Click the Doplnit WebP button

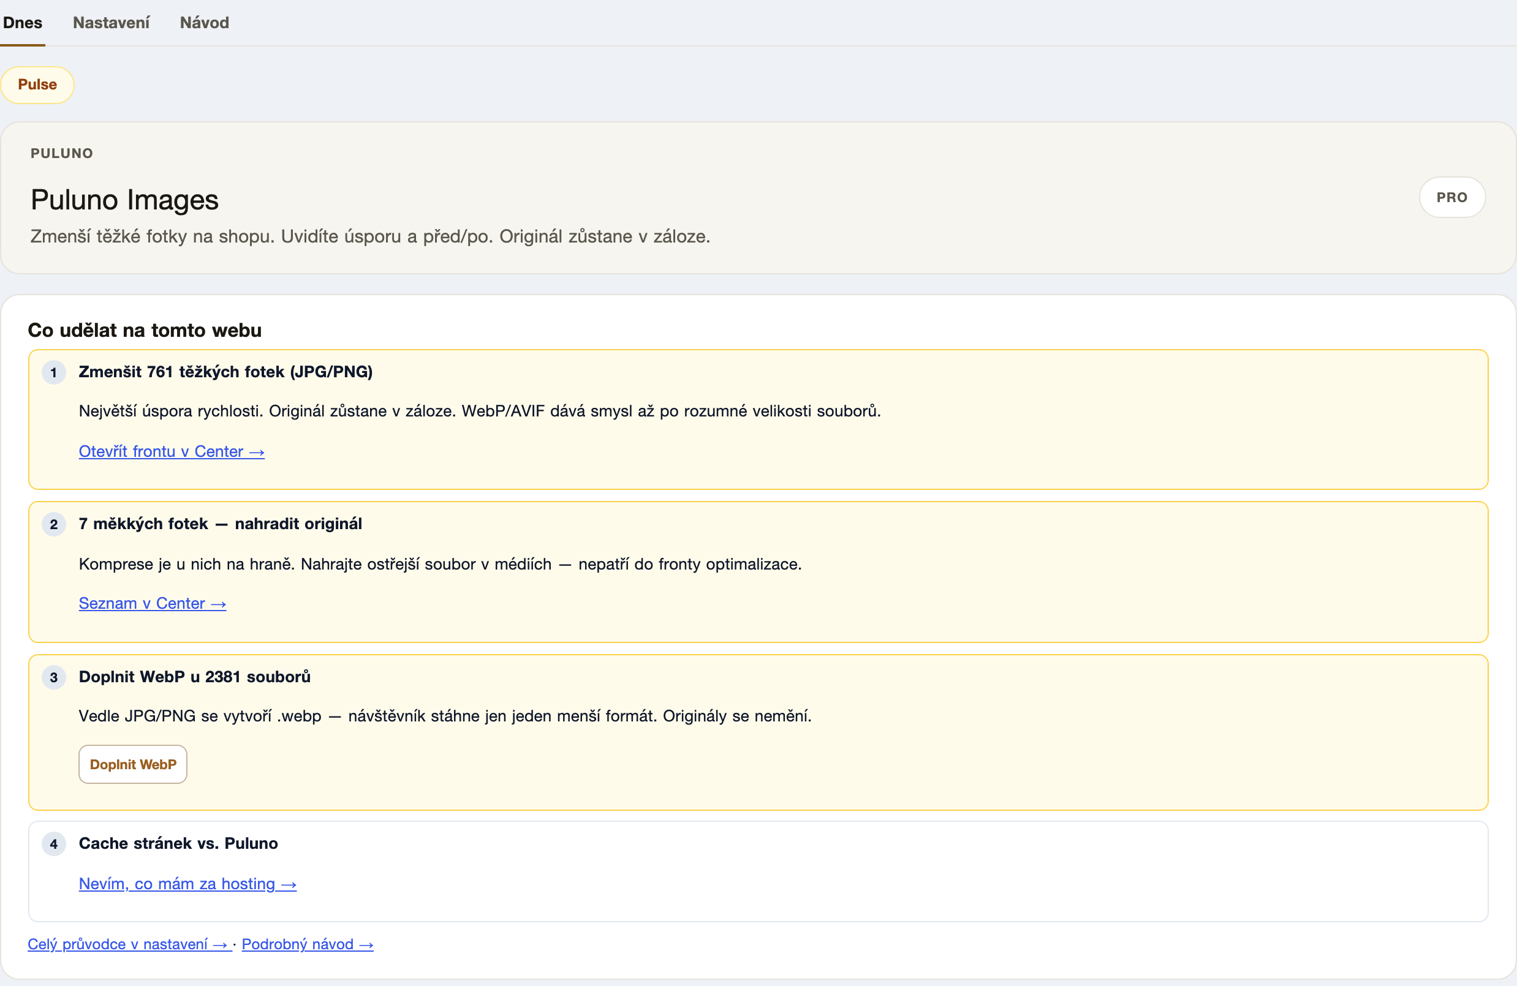click(132, 764)
